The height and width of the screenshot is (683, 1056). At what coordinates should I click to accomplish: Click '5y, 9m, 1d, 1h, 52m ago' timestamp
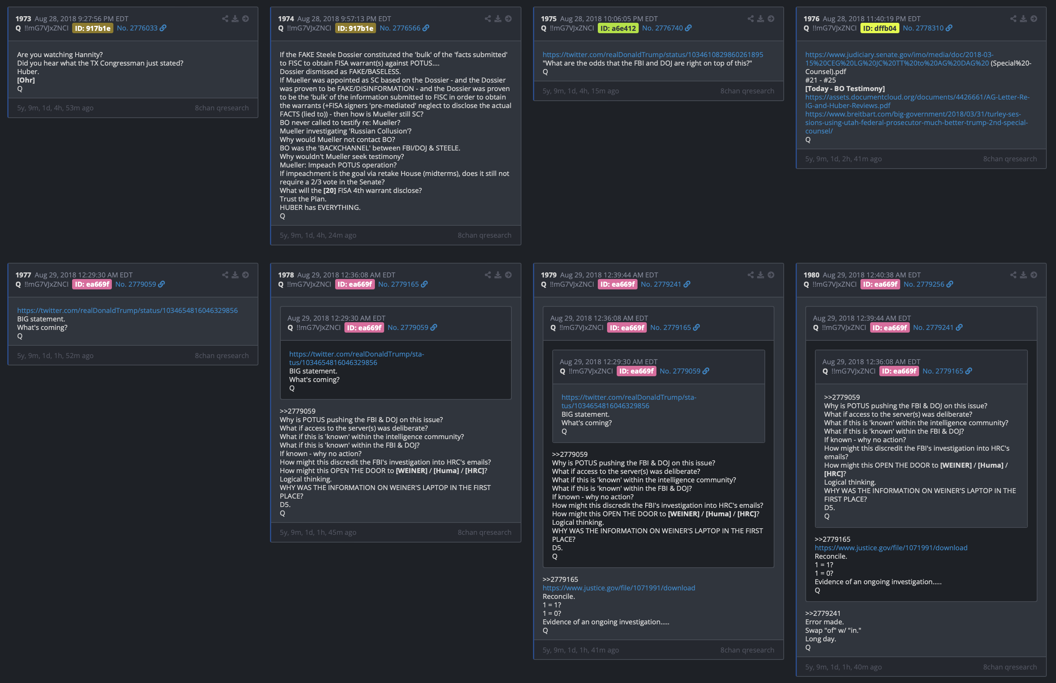point(56,356)
